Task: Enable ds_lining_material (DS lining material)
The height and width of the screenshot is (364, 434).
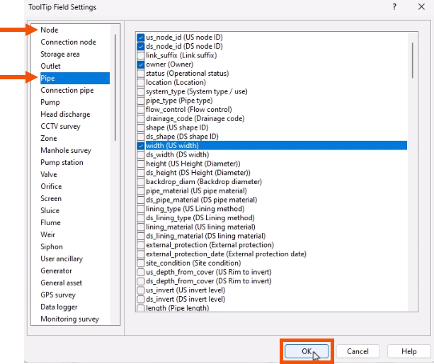Action: click(141, 236)
